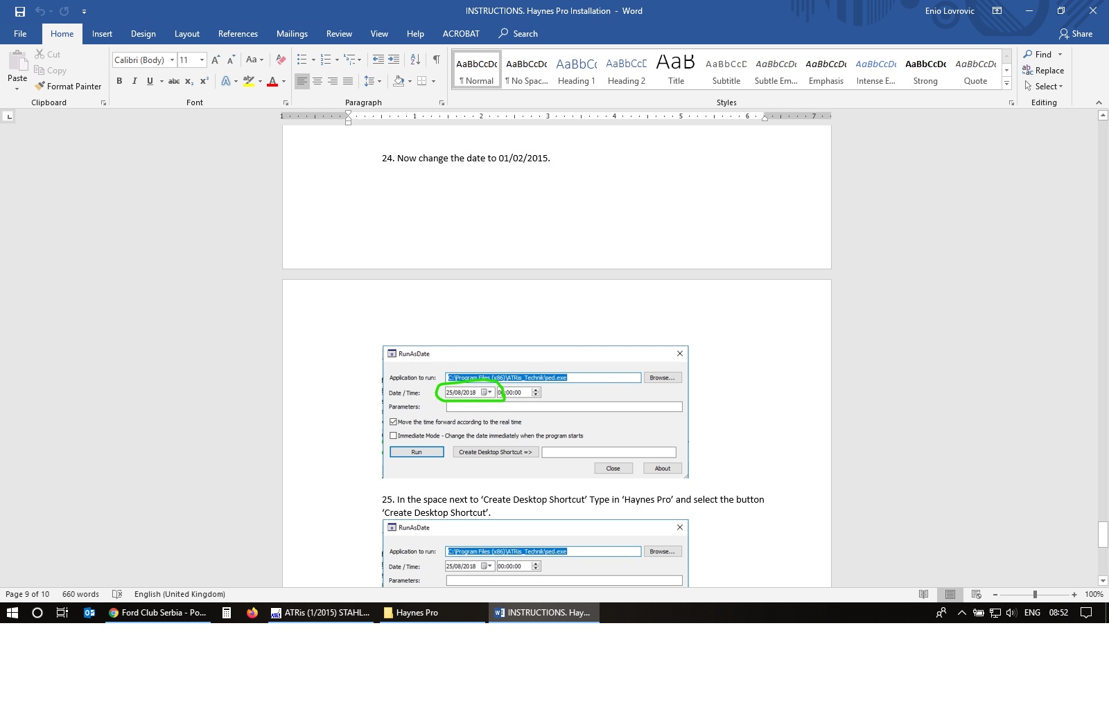1109x718 pixels.
Task: Expand the Styles gallery More arrow
Action: pyautogui.click(x=1007, y=83)
